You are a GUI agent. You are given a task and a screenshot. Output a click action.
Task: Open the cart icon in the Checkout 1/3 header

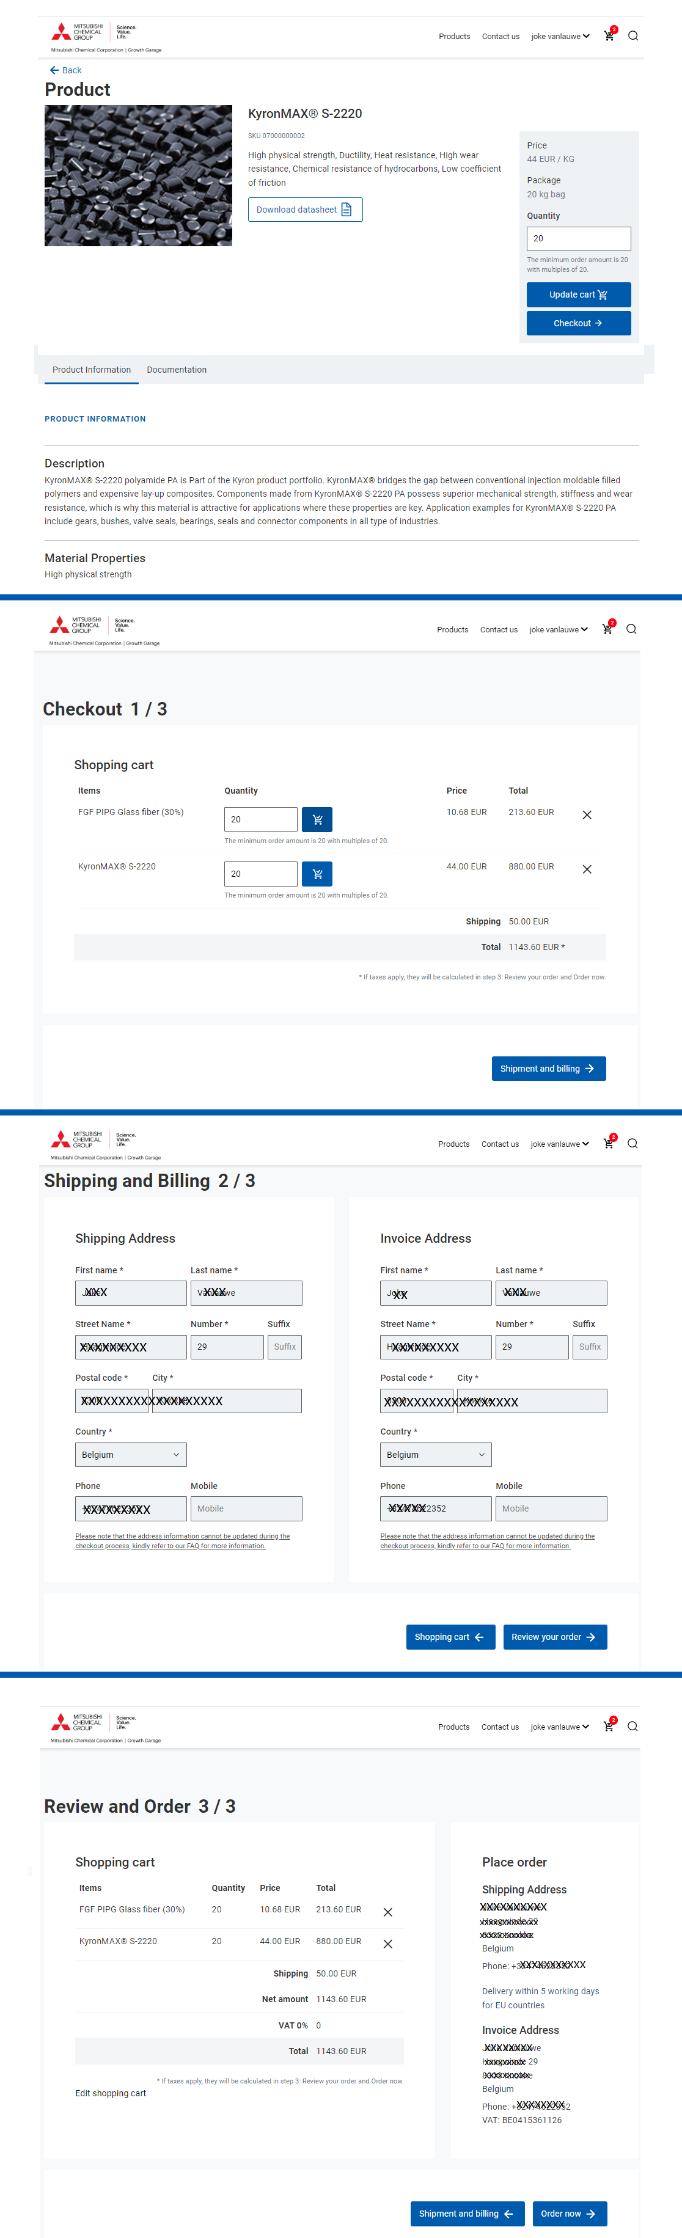point(607,629)
